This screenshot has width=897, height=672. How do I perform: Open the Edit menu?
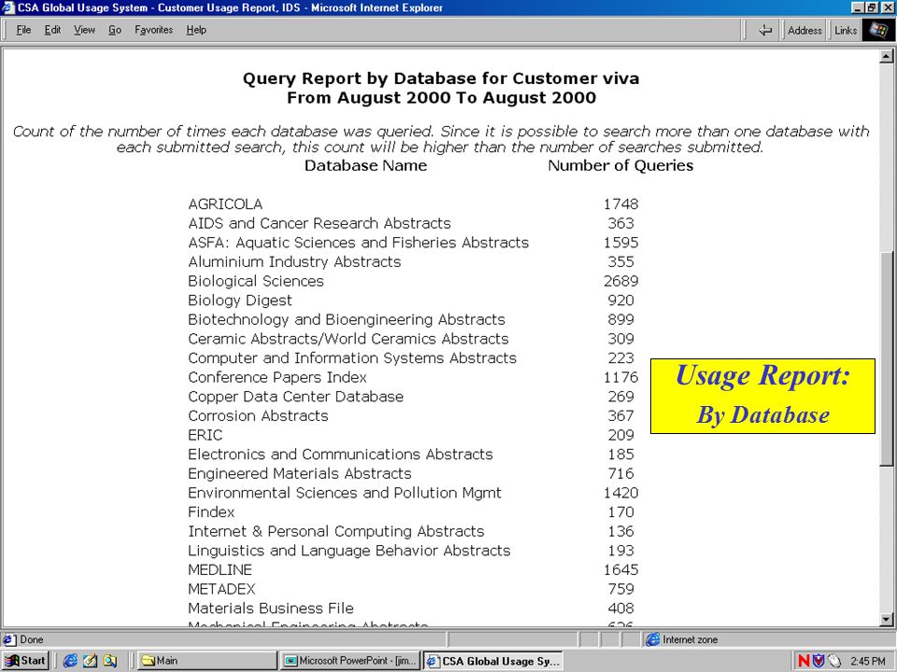[x=52, y=30]
